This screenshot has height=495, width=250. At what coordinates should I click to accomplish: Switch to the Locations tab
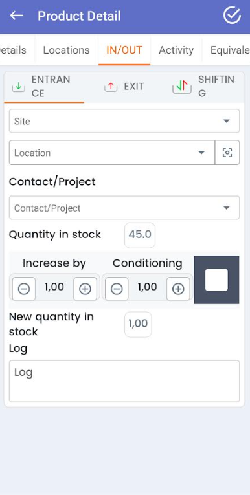tap(66, 50)
